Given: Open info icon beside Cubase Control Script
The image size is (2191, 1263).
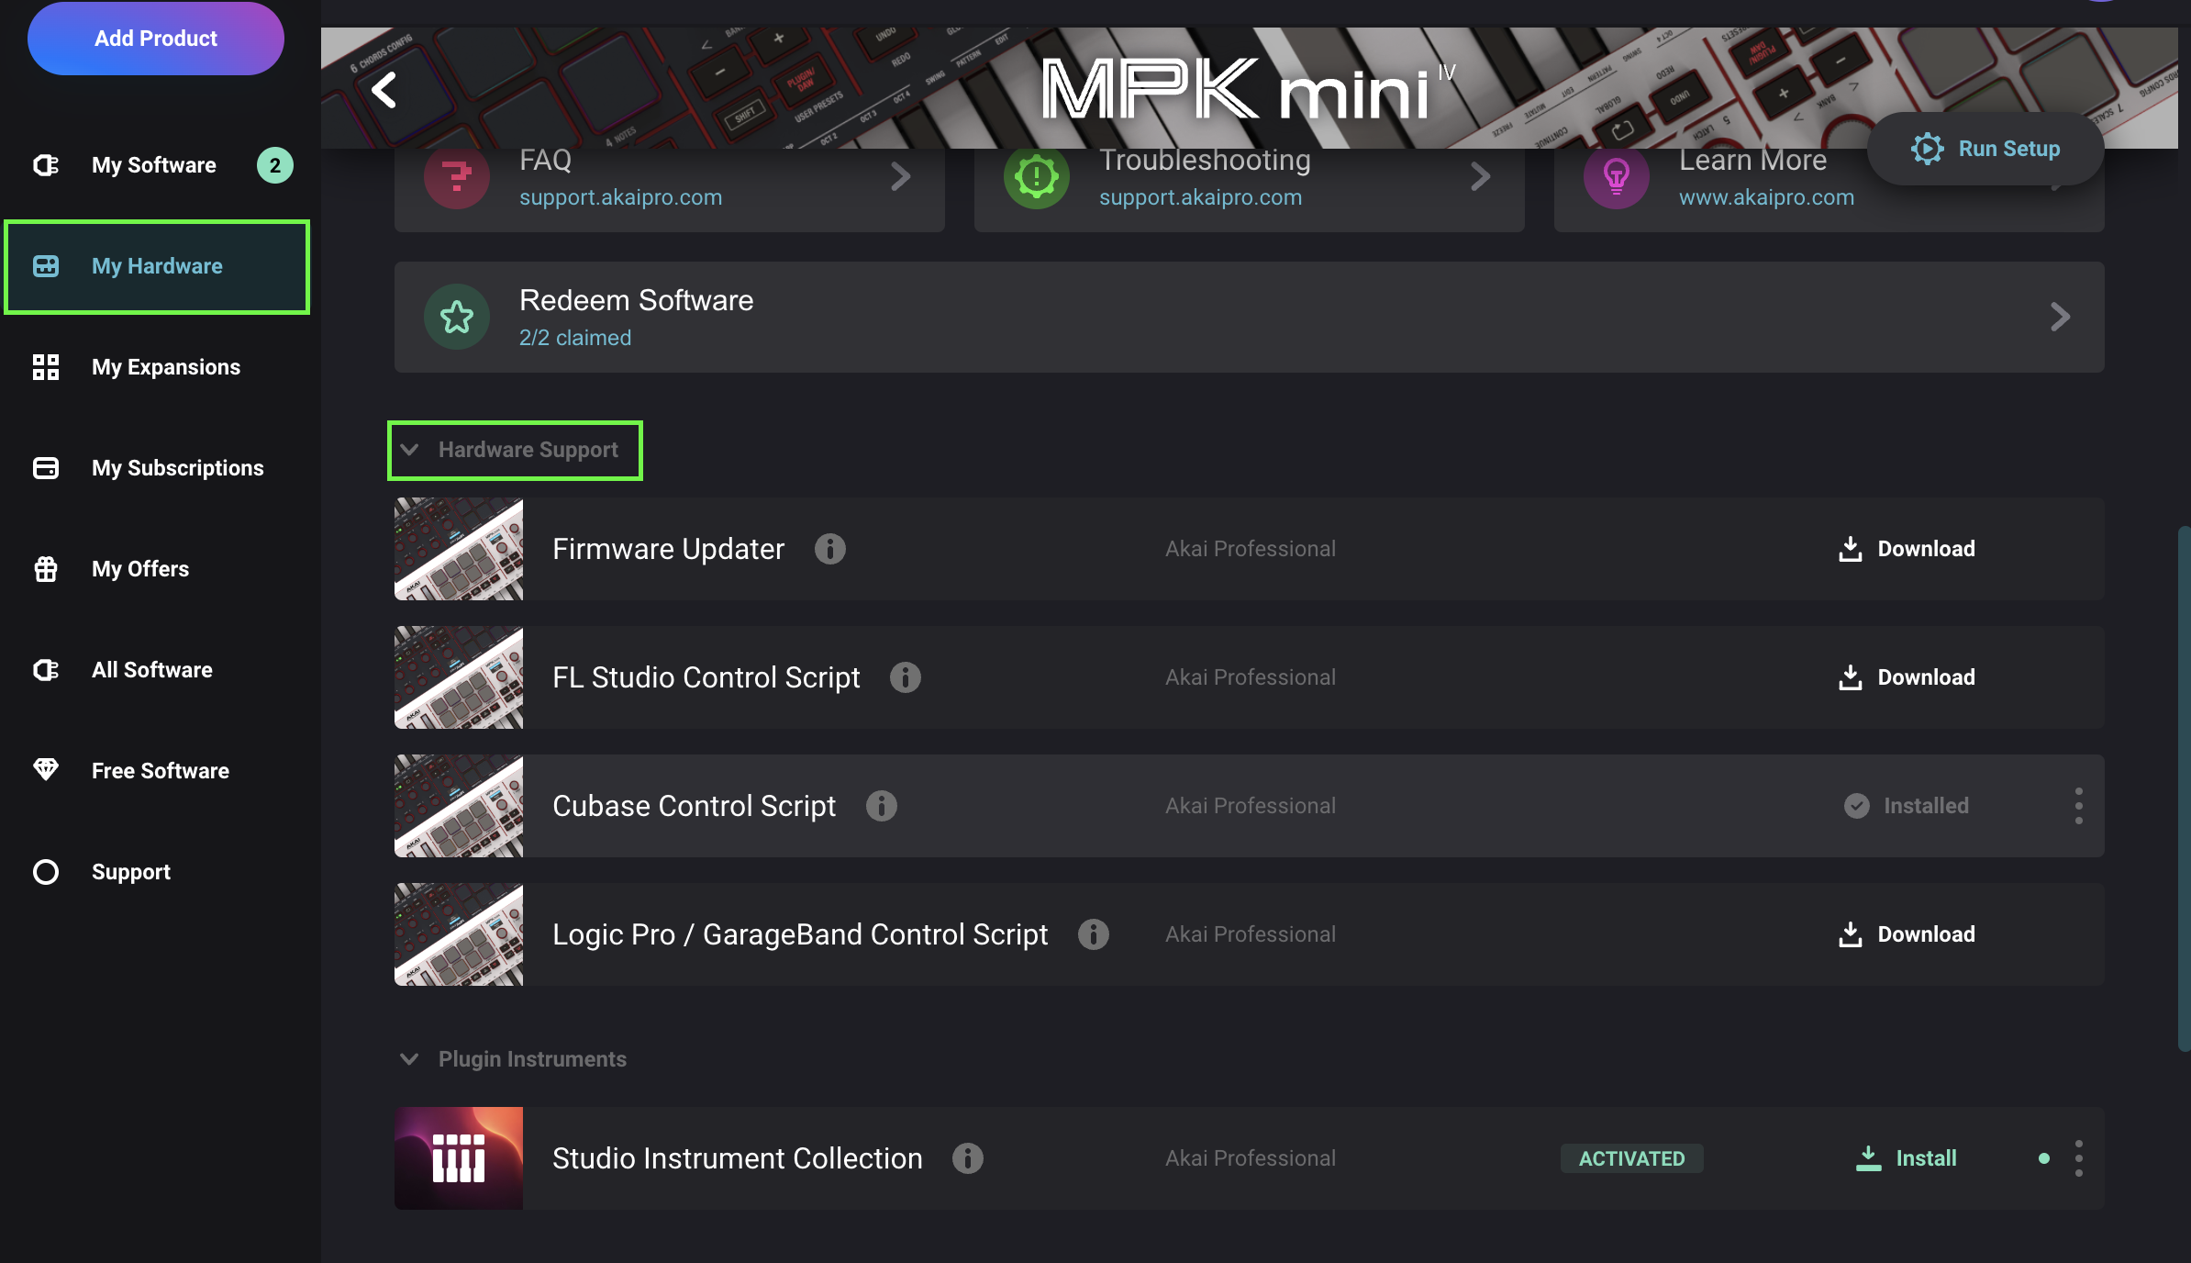Looking at the screenshot, I should pos(881,806).
